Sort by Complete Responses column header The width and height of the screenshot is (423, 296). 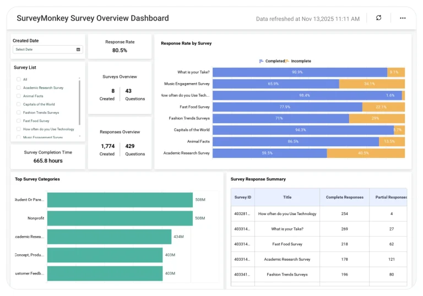click(344, 197)
